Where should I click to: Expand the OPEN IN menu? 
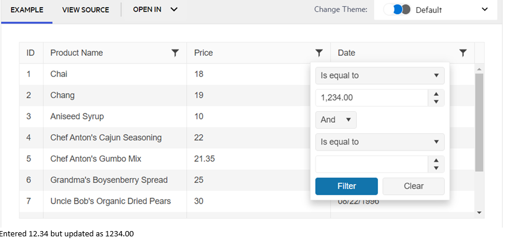pos(155,10)
